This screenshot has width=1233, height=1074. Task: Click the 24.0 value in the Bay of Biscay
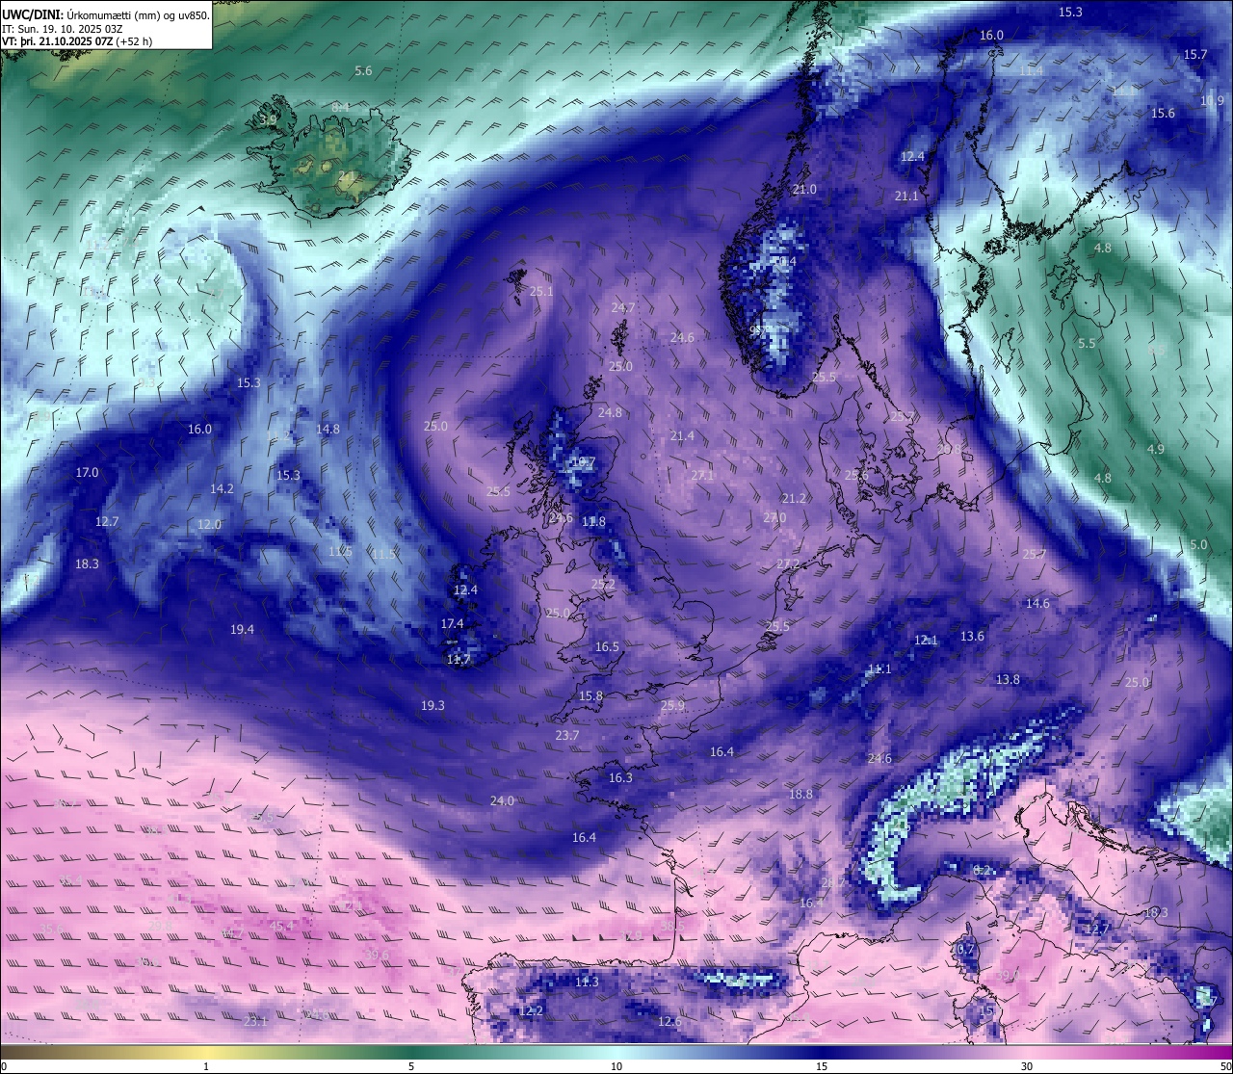502,801
